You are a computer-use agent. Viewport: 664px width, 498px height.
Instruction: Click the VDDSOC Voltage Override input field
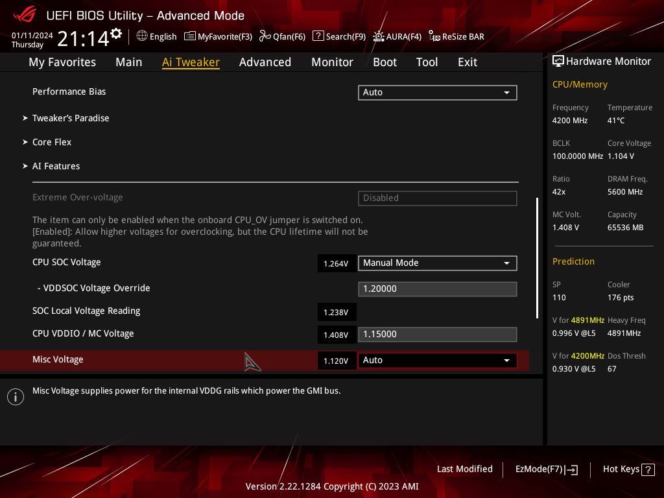click(x=438, y=289)
